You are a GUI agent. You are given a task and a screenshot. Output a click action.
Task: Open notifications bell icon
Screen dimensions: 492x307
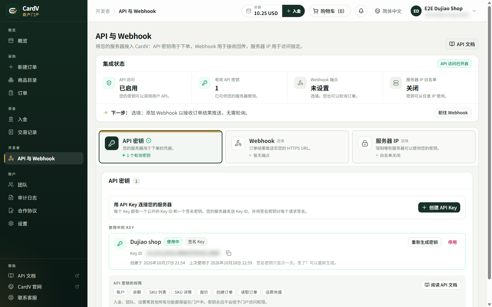point(361,11)
